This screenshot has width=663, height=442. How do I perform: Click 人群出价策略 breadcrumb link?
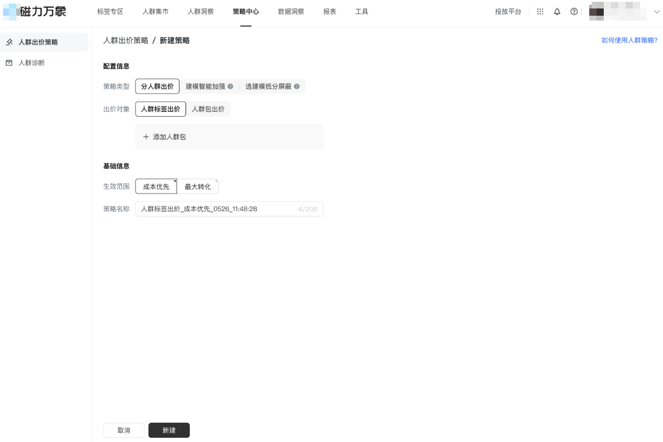[126, 41]
